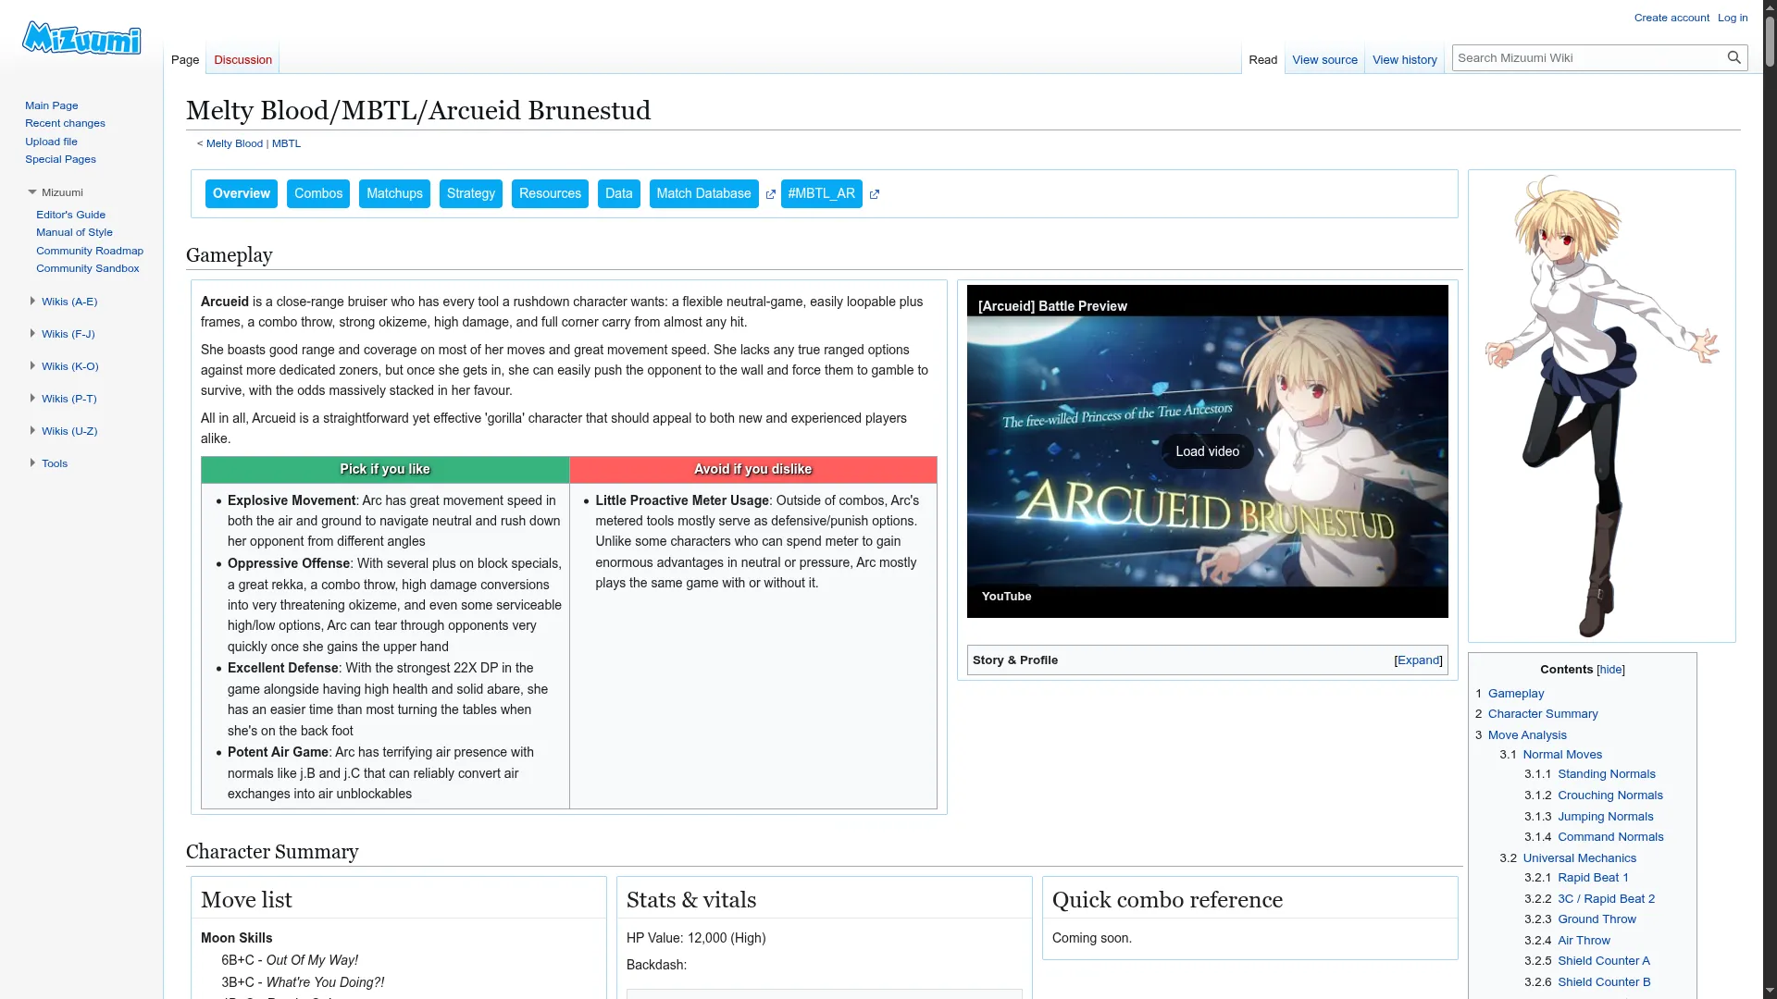
Task: Open Standing Normals contents link
Action: coord(1606,774)
